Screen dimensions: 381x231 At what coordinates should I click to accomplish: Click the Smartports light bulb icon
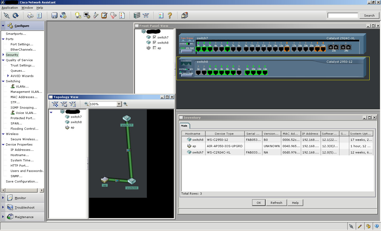coord(78,16)
